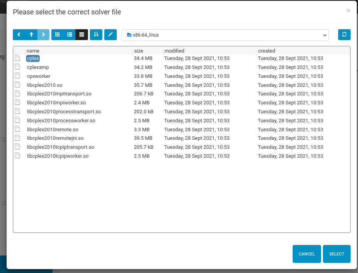Select the libcplex2010.so file
Screen dimensions: 358x273
[44, 85]
